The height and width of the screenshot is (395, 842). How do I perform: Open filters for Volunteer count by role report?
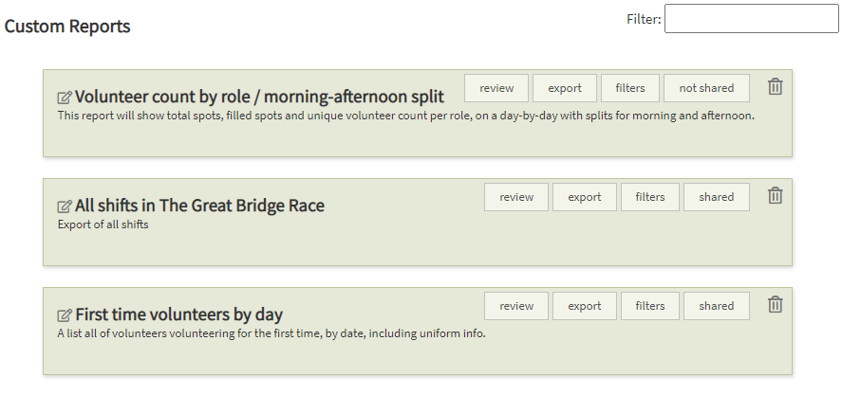click(630, 88)
